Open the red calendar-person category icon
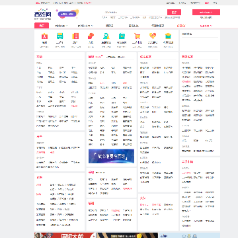Viewport: 238px width, 238px height. tap(44, 36)
